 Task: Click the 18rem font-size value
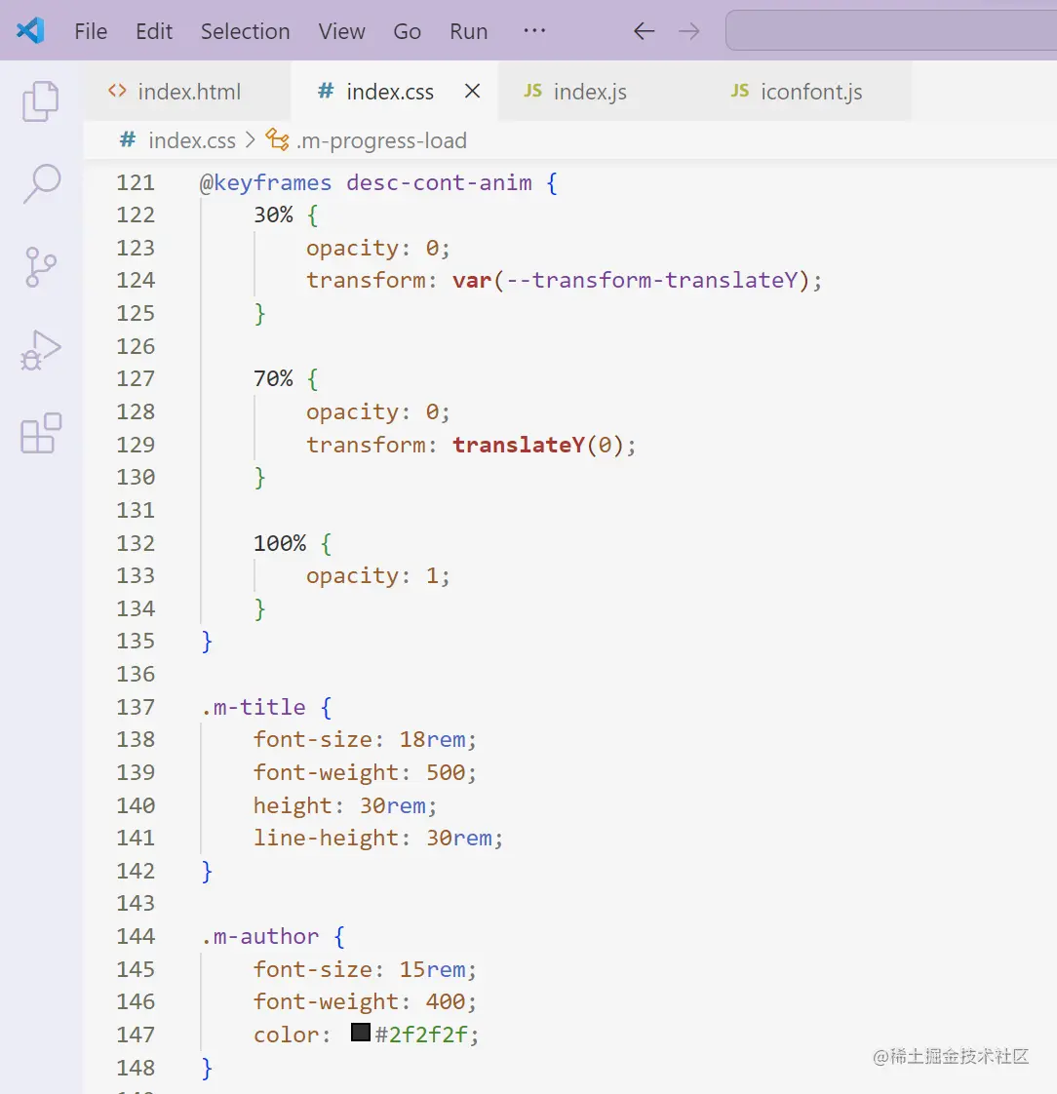432,739
